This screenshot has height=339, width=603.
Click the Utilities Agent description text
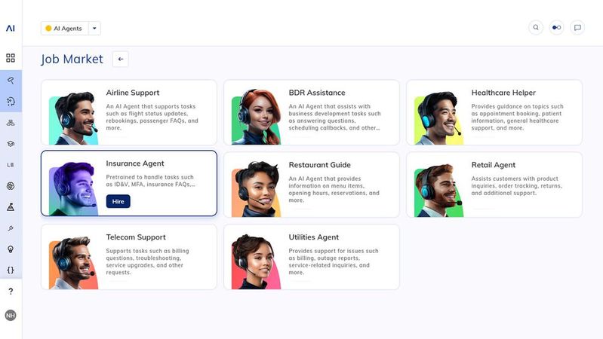[334, 261]
